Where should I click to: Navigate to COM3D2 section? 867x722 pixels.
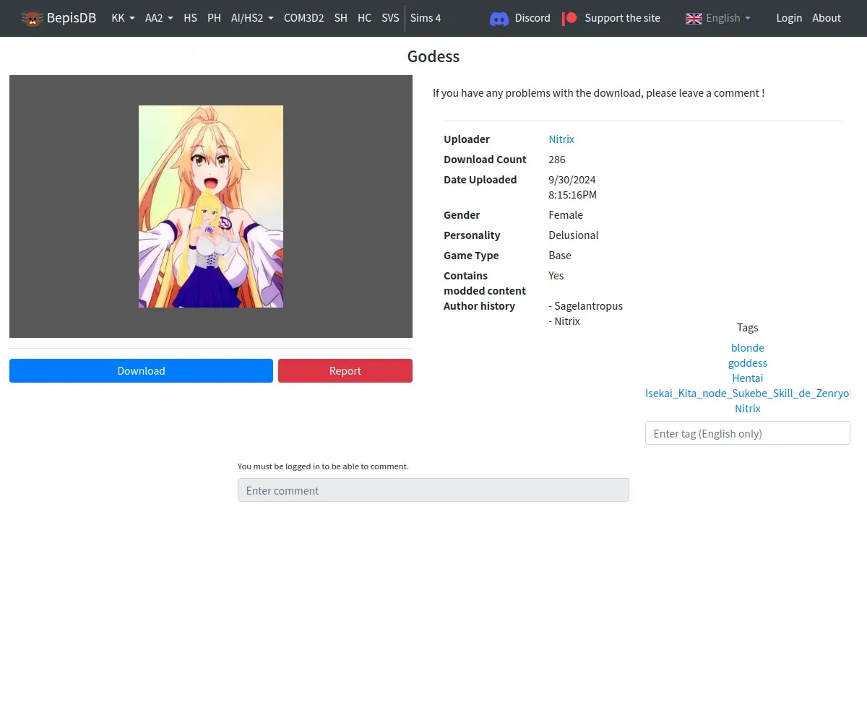[x=303, y=18]
